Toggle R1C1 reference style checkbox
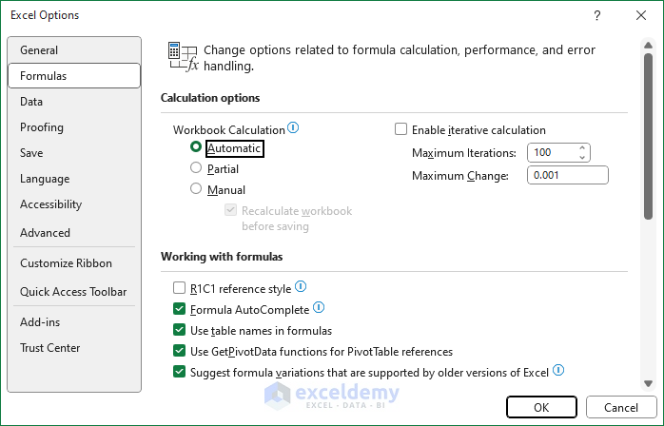 tap(180, 287)
